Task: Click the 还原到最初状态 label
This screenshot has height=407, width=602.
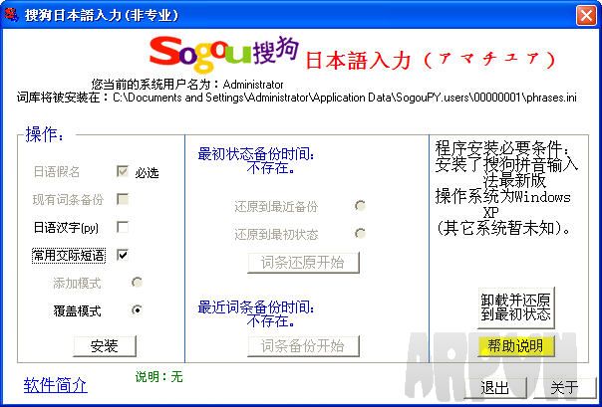Action: coord(276,234)
